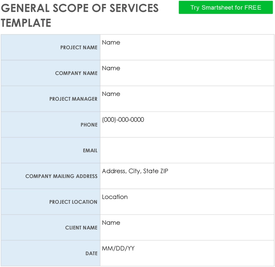
Task: Click the Project Name value field
Action: click(187, 47)
